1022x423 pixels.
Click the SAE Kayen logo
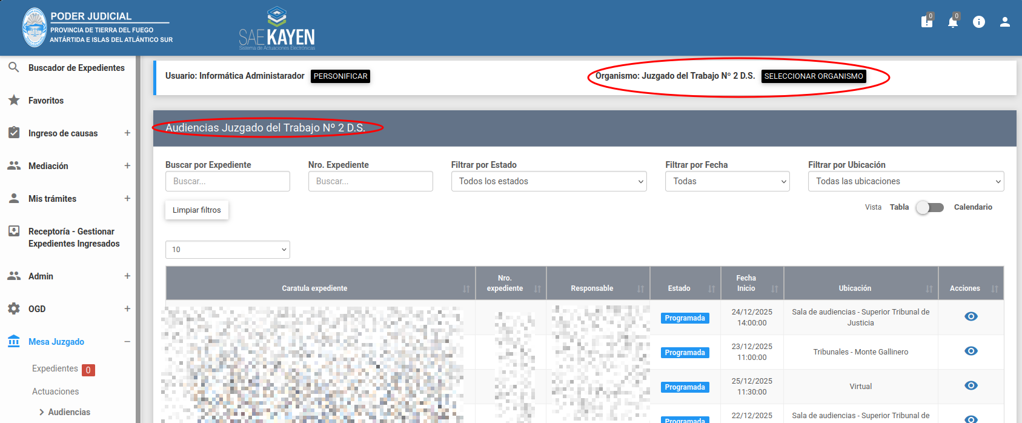tap(277, 29)
